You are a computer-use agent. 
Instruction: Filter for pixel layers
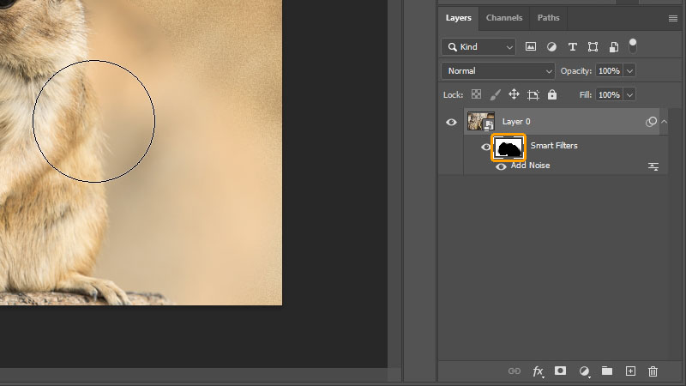(530, 47)
